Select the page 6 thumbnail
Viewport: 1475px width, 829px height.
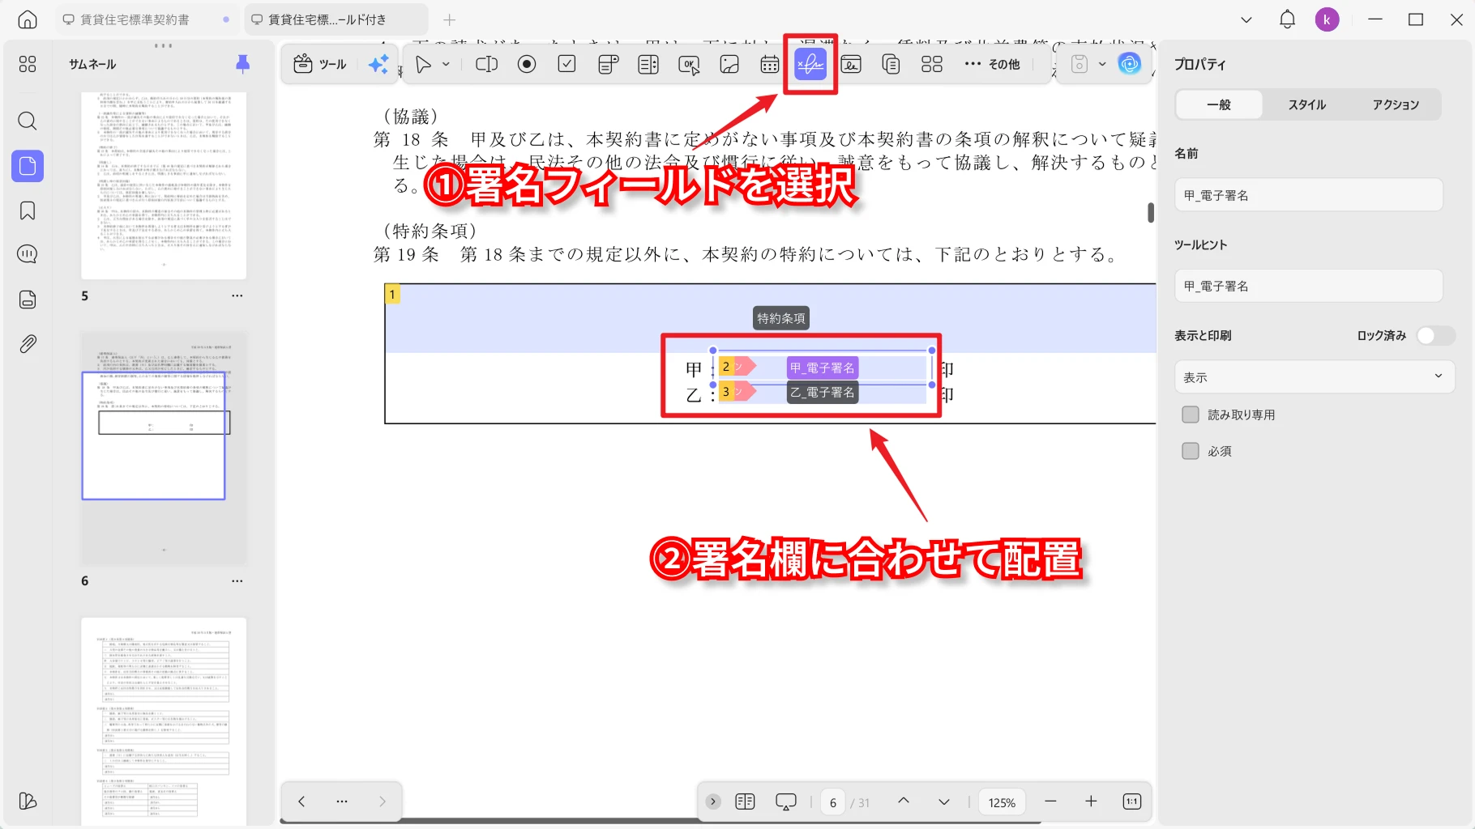coord(164,448)
